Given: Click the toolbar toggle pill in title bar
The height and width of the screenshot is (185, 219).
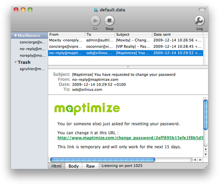Looking at the screenshot, I should [x=202, y=9].
